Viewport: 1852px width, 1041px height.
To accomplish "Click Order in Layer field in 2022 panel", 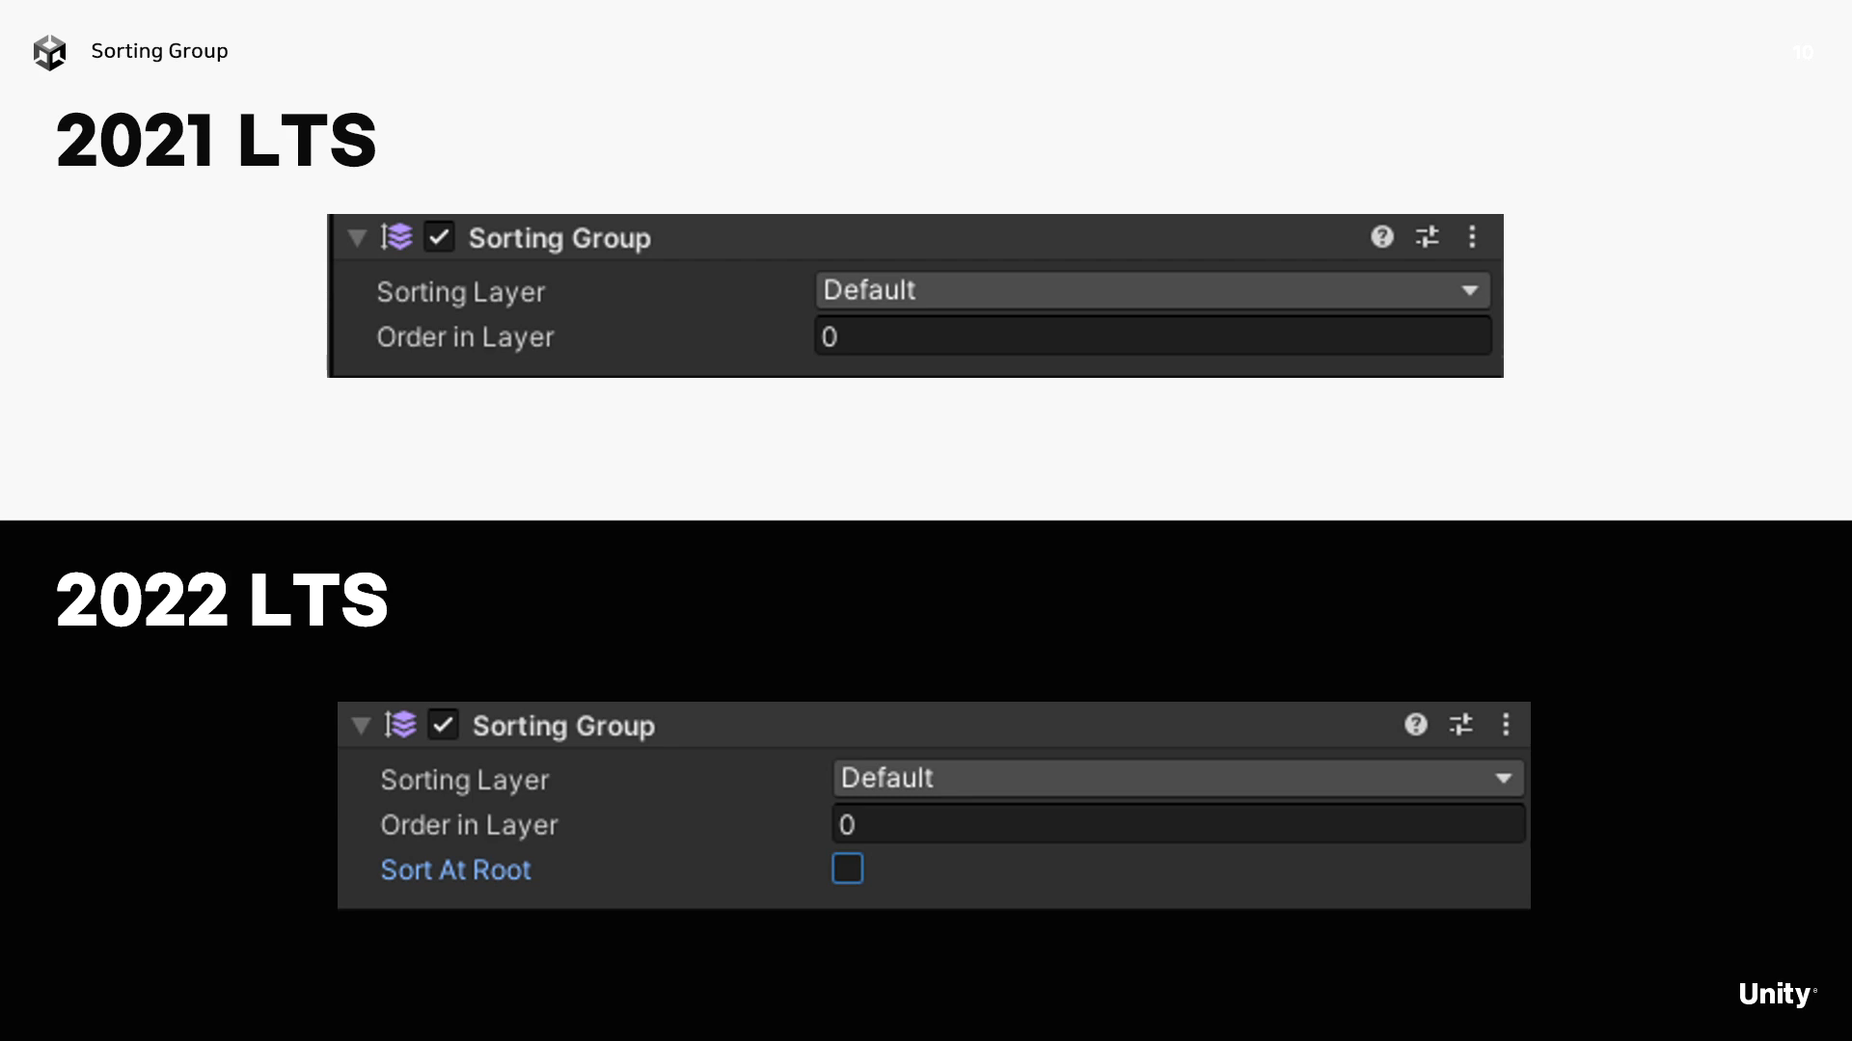I will pos(1177,824).
